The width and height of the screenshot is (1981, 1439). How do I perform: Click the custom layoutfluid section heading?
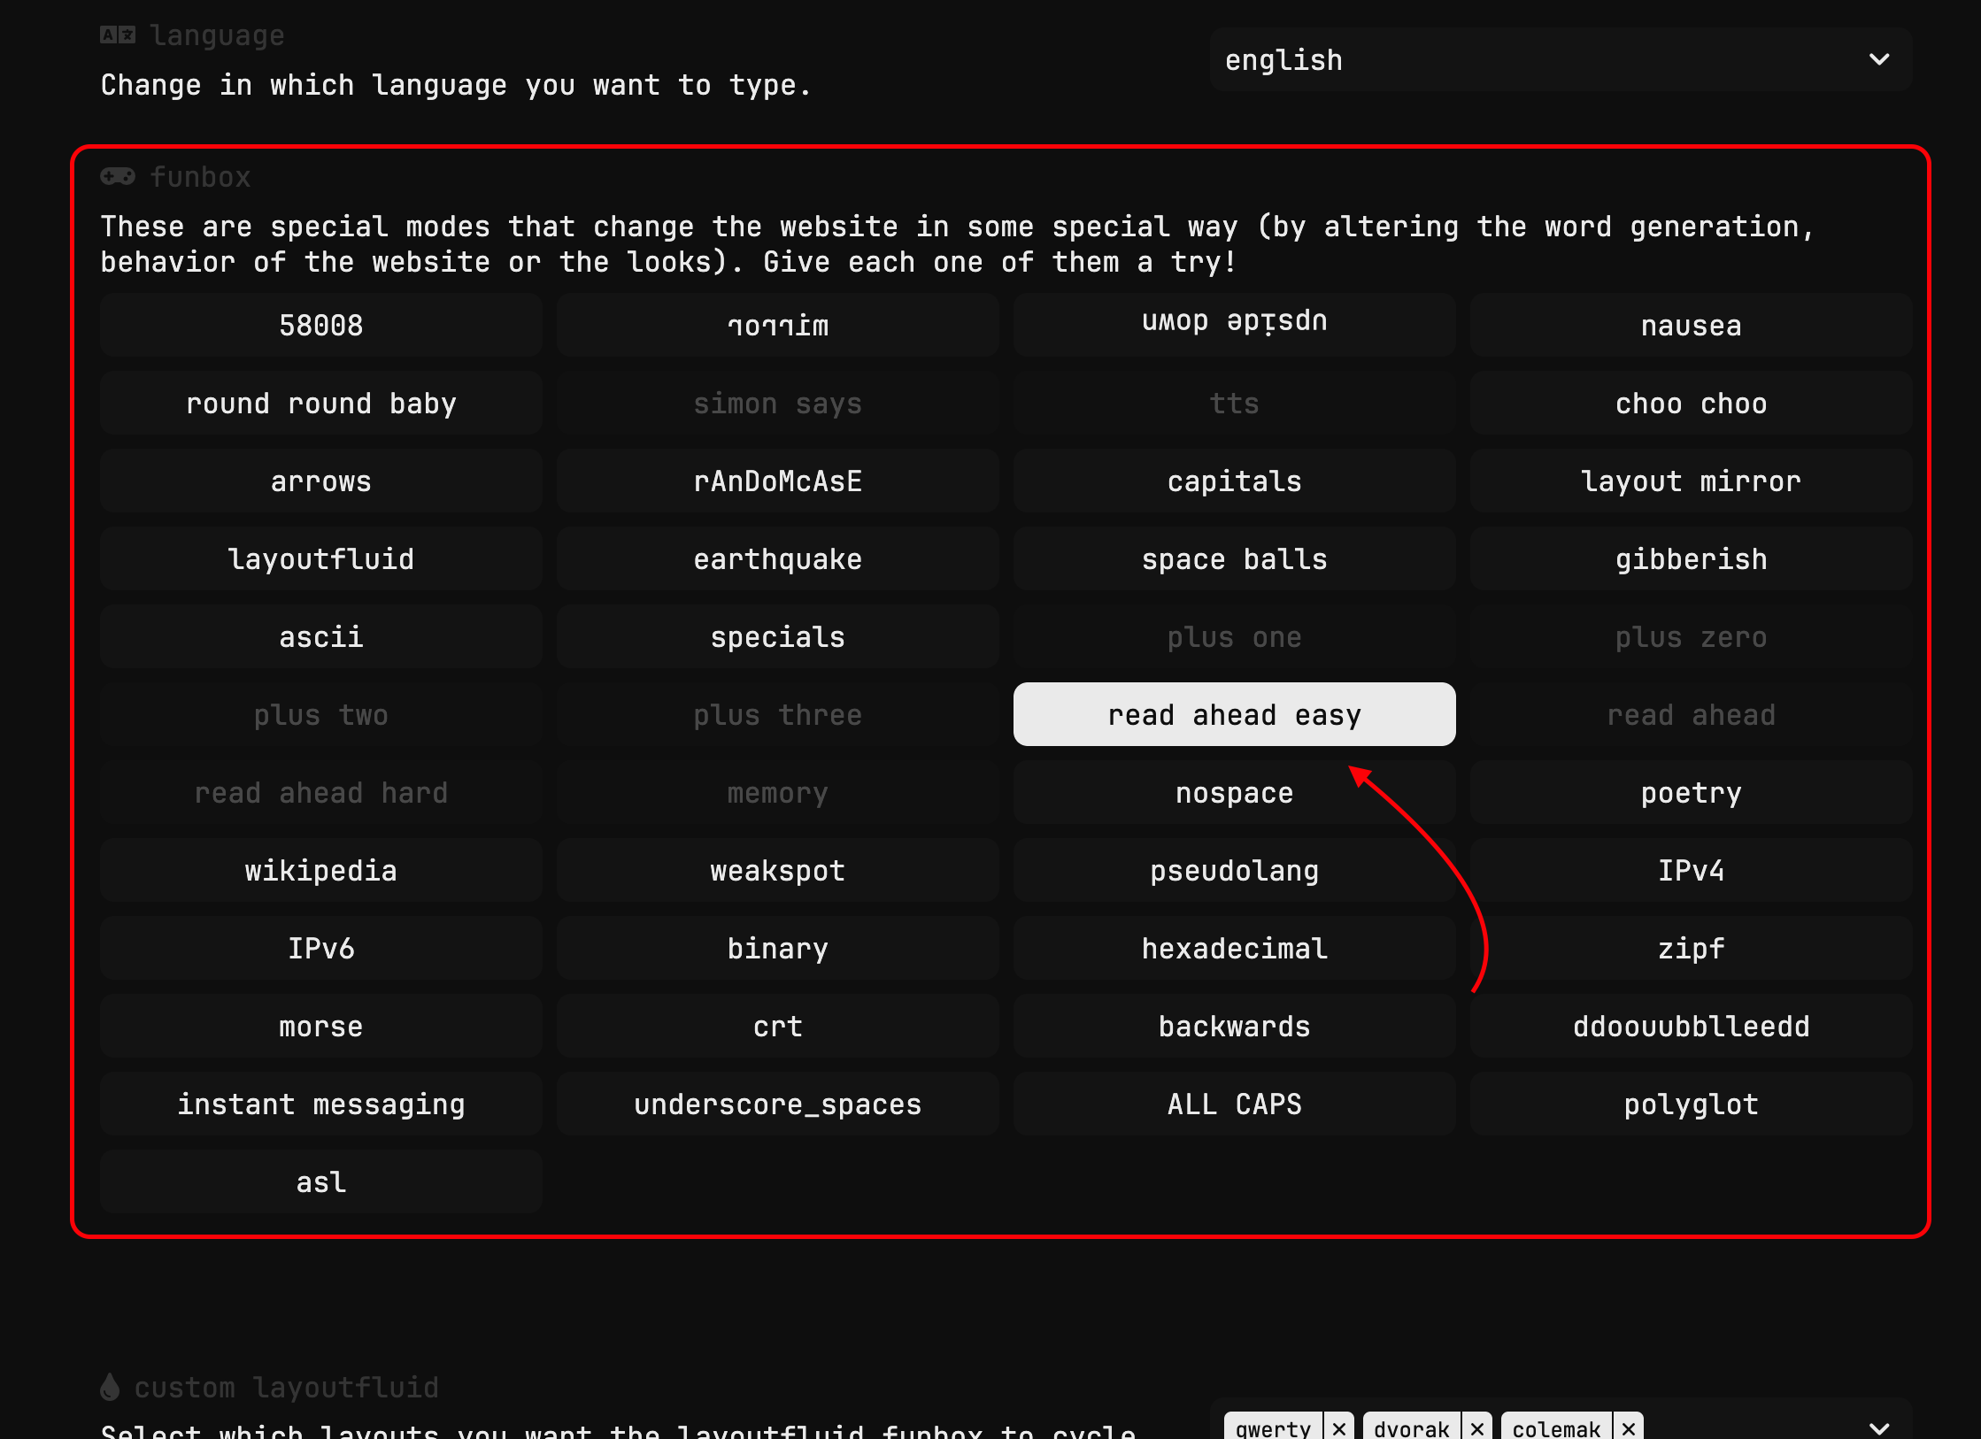[x=286, y=1387]
